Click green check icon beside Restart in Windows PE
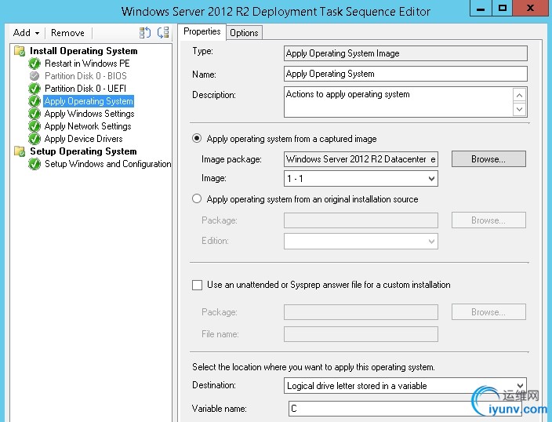The width and height of the screenshot is (552, 422). [34, 64]
